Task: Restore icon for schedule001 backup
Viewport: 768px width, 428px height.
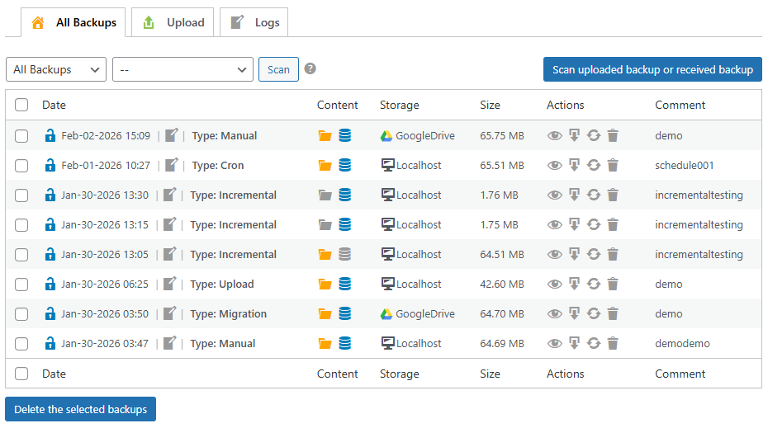Action: (594, 165)
